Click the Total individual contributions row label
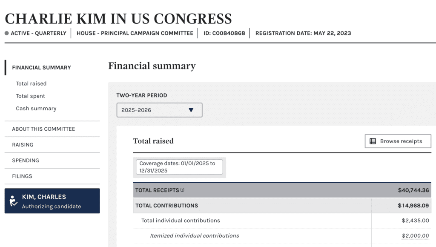436x247 pixels. (x=181, y=221)
